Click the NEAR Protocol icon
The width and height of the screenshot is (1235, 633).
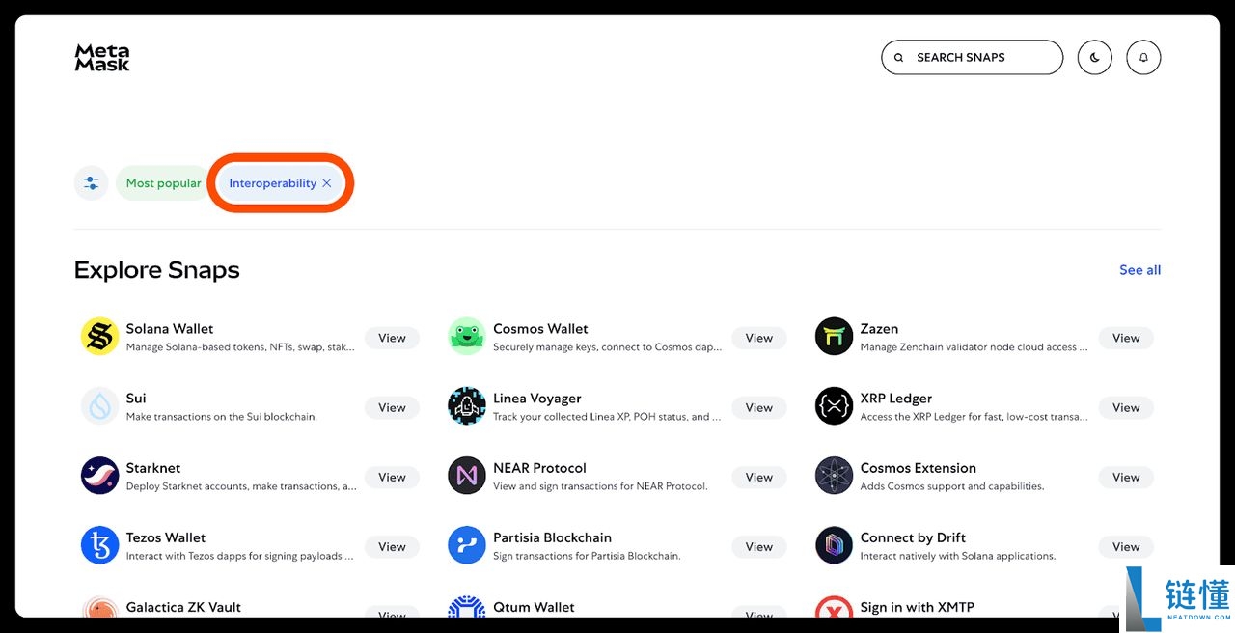[x=467, y=476]
